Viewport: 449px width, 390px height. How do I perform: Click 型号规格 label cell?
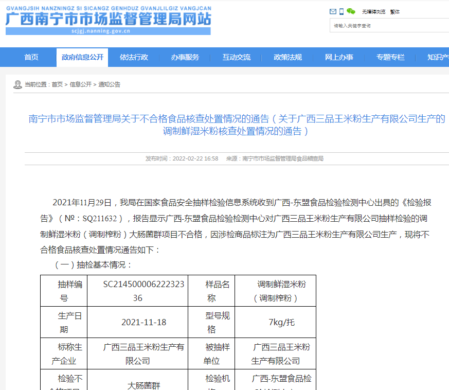click(x=211, y=322)
